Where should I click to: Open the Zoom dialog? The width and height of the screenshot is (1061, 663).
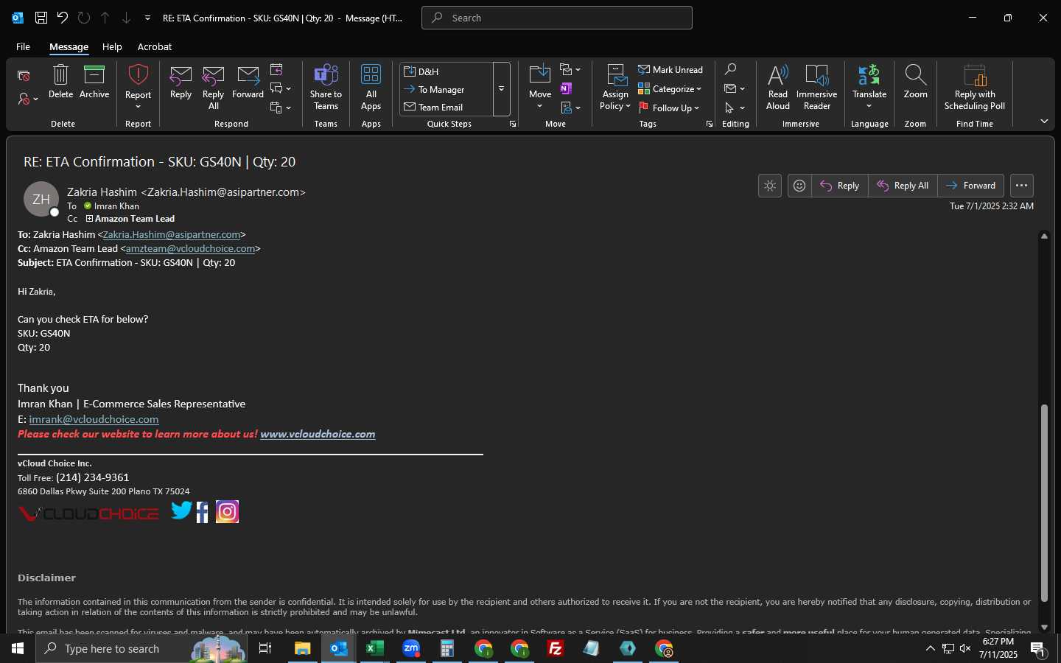915,82
